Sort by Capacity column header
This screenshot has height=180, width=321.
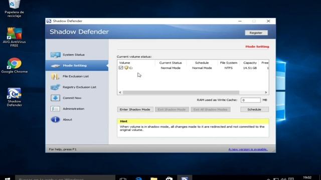pyautogui.click(x=250, y=63)
